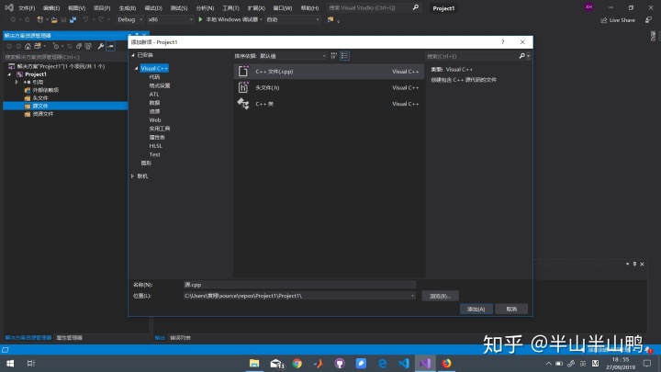Switch to 错误列表 tab
661x372 pixels.
click(x=180, y=337)
